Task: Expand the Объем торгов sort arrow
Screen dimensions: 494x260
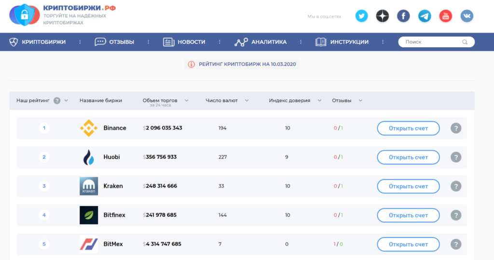Action: 187,101
